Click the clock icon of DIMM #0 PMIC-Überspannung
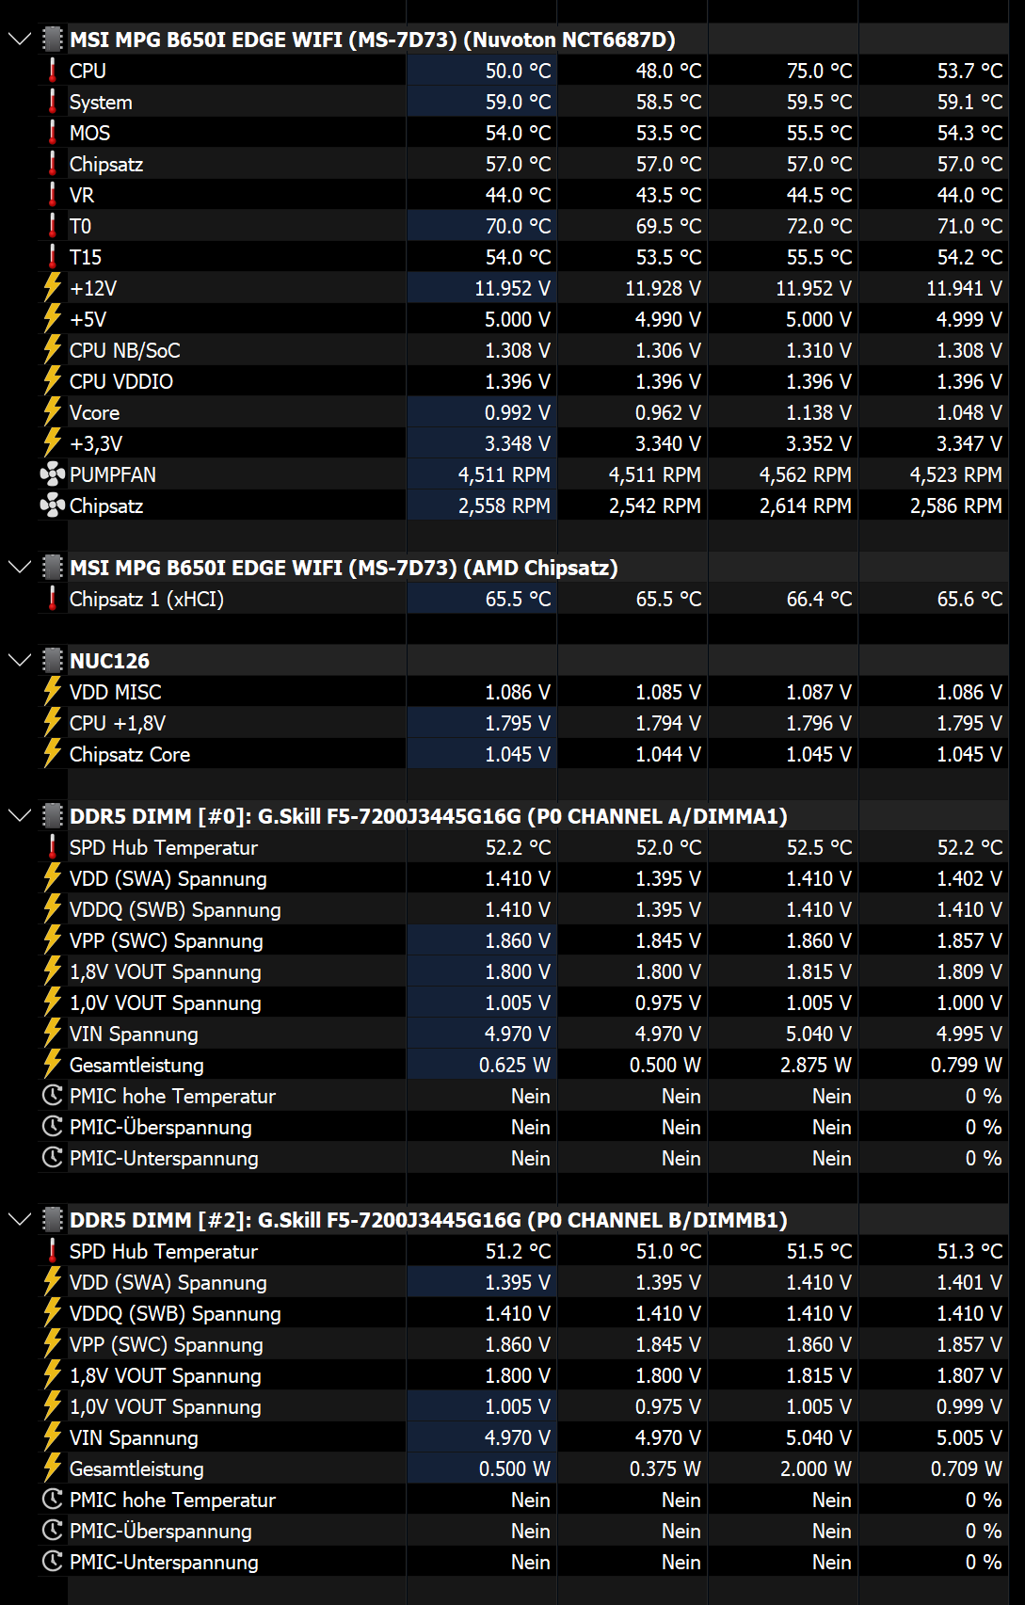1025x1605 pixels. point(53,1127)
